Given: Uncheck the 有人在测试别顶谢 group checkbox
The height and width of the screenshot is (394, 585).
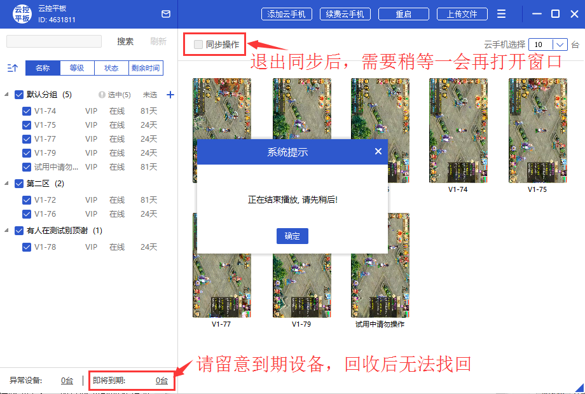Looking at the screenshot, I should [x=19, y=231].
